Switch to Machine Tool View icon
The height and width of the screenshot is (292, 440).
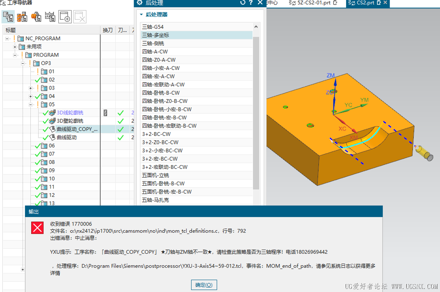tap(22, 17)
